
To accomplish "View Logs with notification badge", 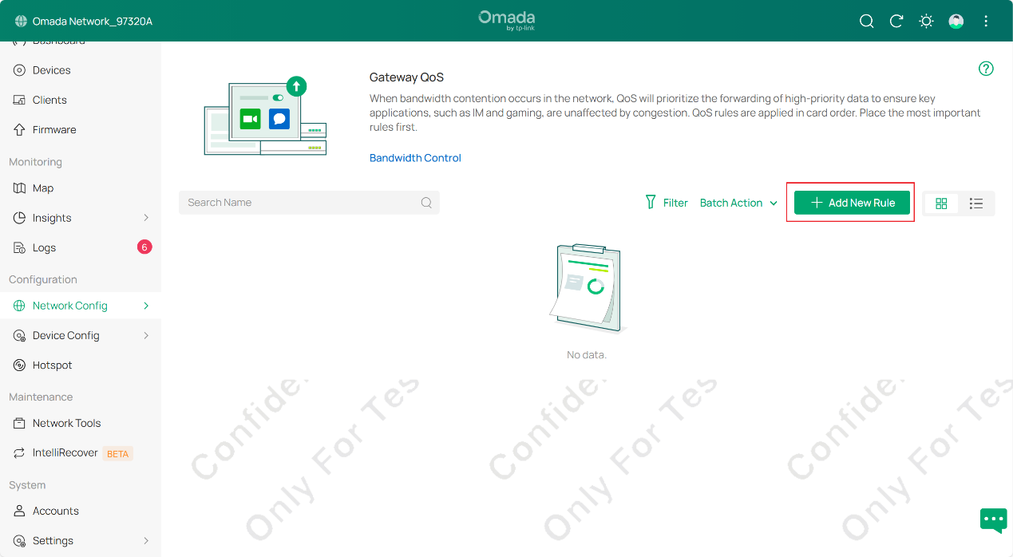I will coord(45,247).
